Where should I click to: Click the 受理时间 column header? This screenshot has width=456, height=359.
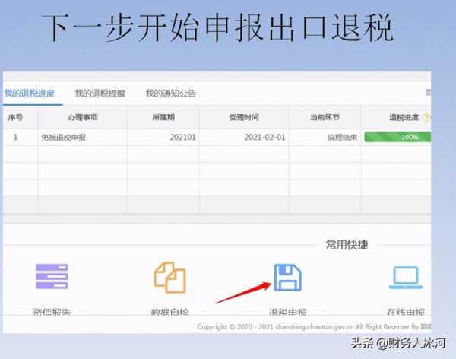point(243,118)
